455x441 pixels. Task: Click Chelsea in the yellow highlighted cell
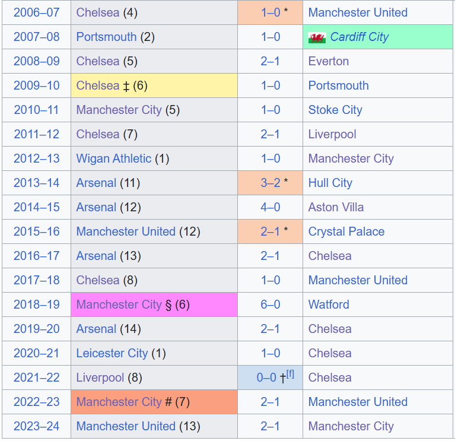(x=98, y=85)
